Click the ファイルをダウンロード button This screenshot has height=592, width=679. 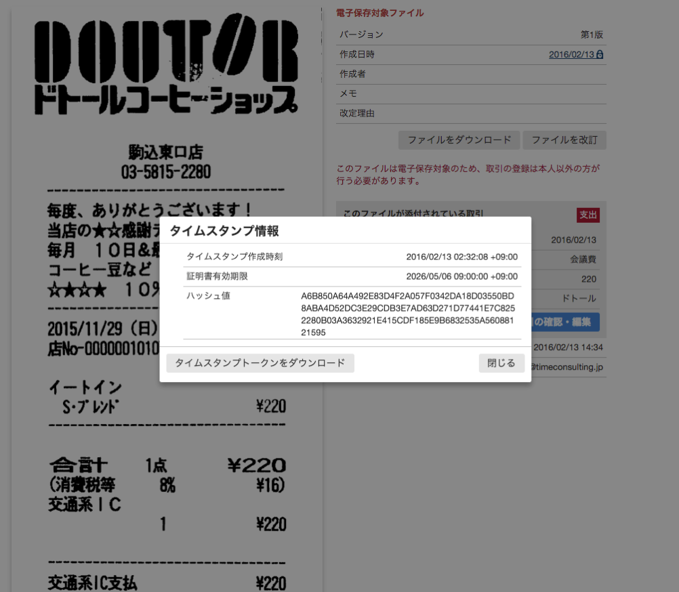[459, 140]
